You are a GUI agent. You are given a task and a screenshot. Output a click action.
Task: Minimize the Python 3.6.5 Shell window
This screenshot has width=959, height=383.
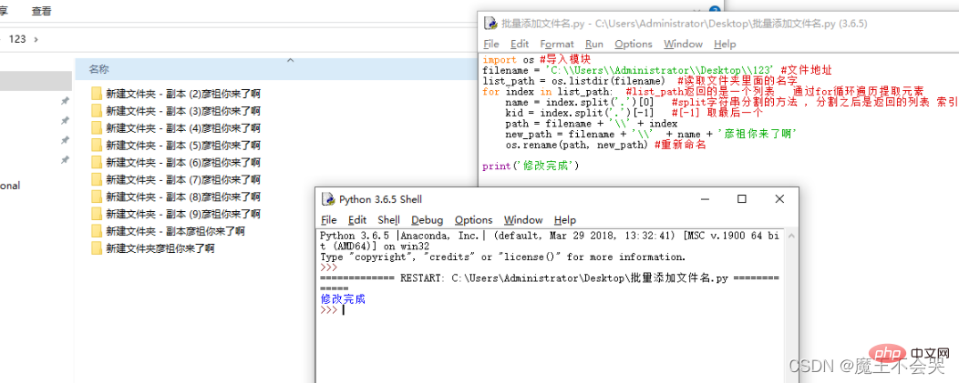[706, 199]
